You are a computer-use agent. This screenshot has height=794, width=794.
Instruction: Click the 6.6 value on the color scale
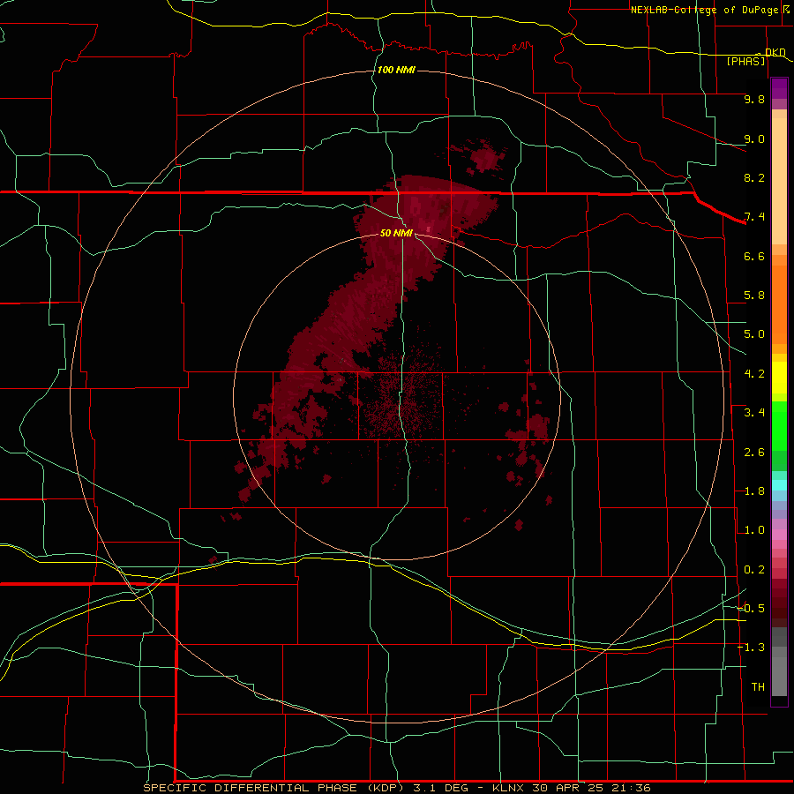754,256
